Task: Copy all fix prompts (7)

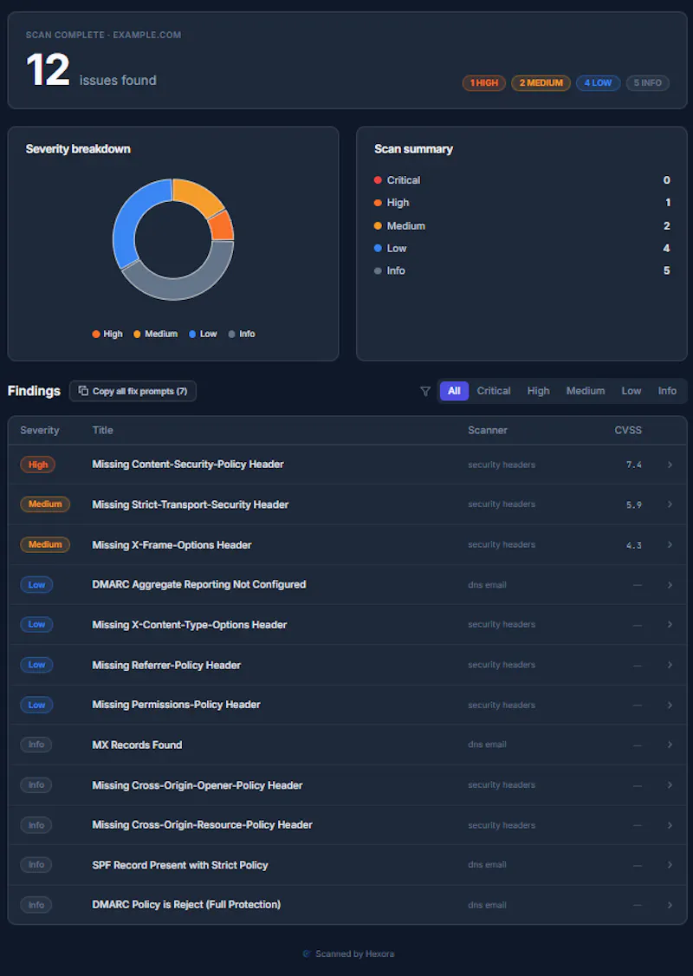Action: click(133, 391)
